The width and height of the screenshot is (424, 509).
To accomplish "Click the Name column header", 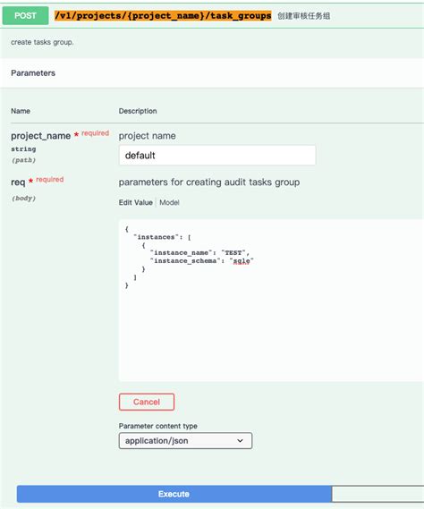I will pyautogui.click(x=21, y=111).
